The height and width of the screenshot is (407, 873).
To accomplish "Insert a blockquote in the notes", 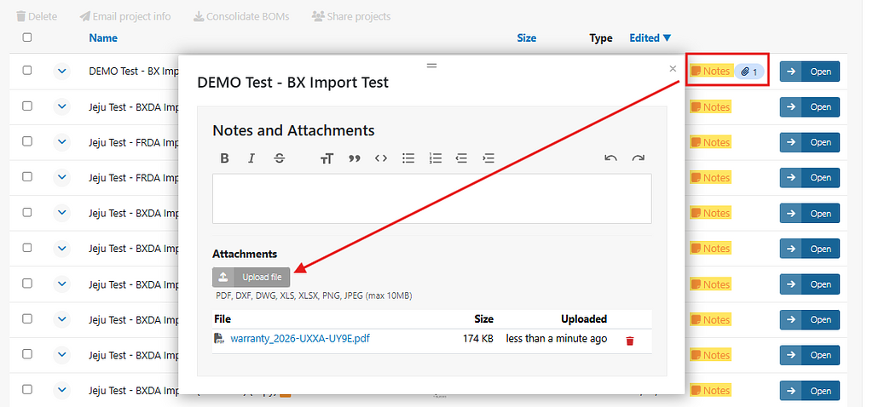I will pos(354,158).
